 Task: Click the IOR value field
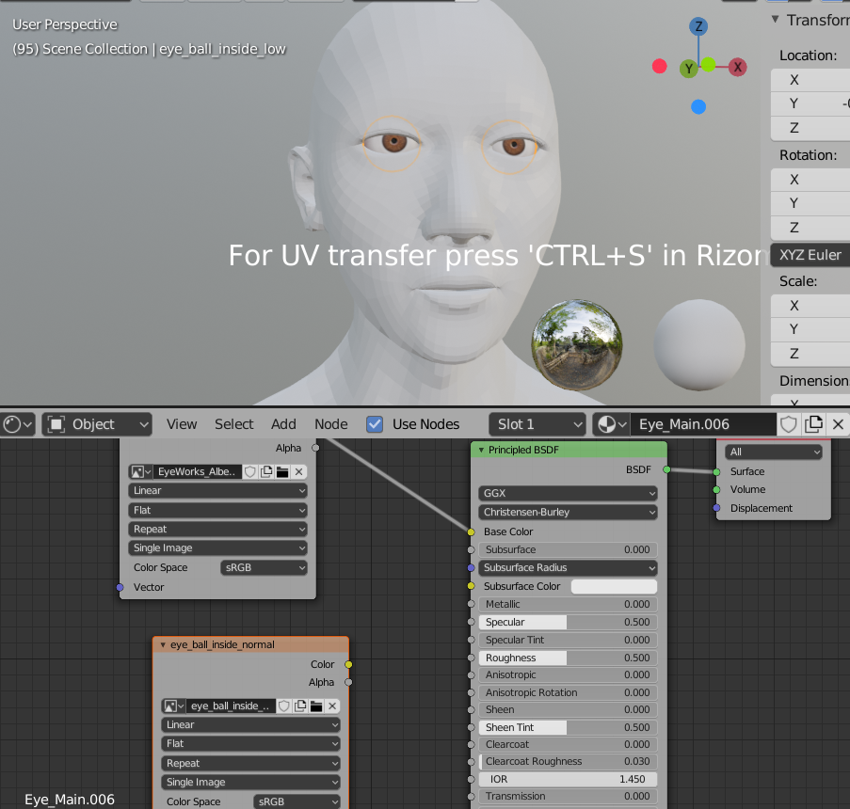point(569,779)
